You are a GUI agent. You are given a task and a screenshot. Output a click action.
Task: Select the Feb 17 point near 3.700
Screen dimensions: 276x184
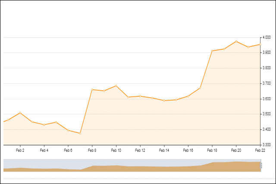(x=200, y=88)
